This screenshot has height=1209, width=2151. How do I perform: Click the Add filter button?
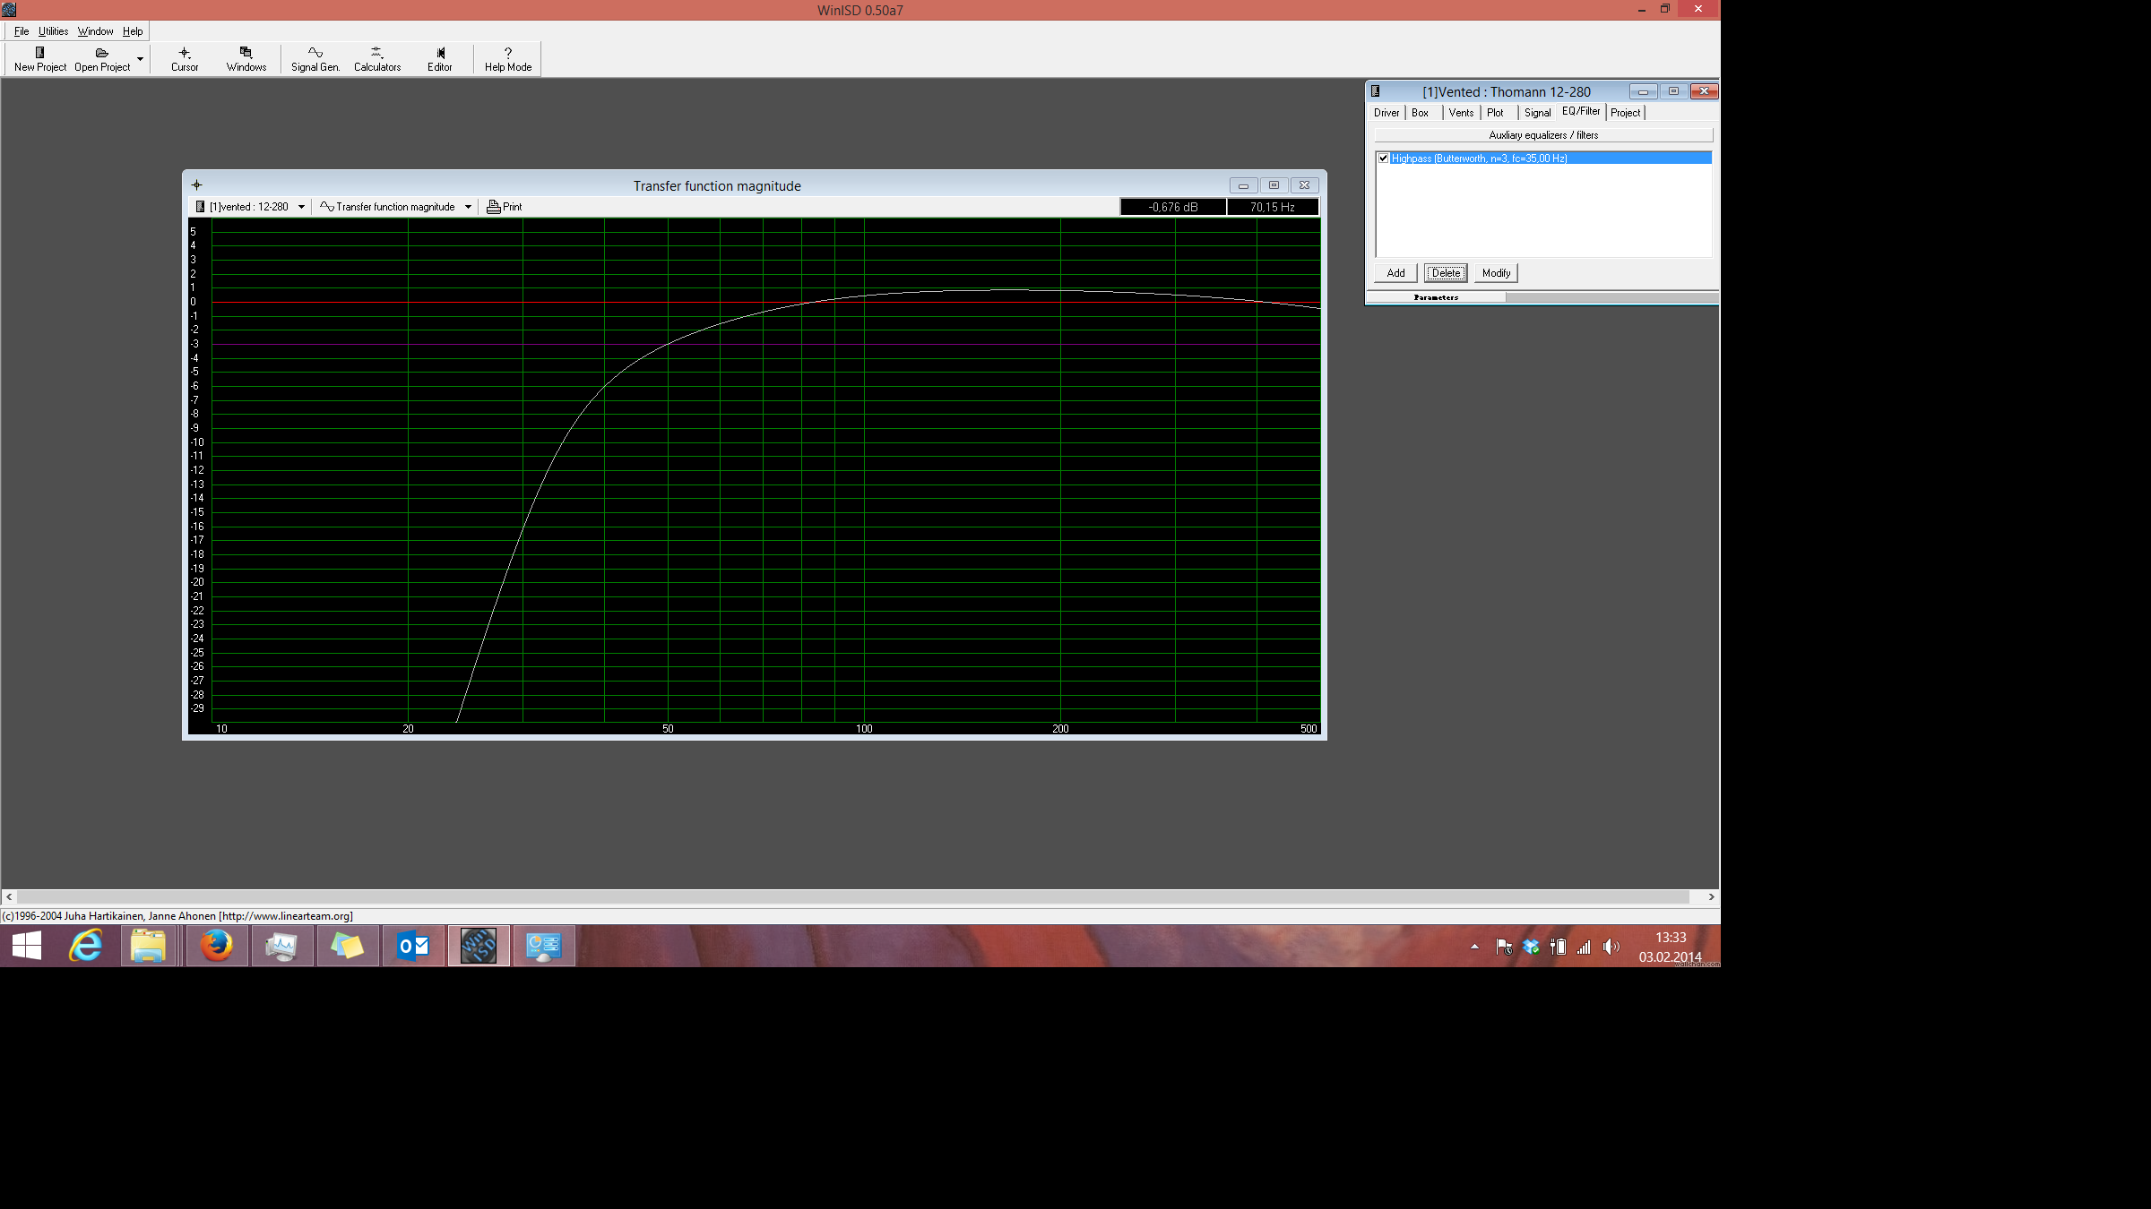click(x=1395, y=273)
